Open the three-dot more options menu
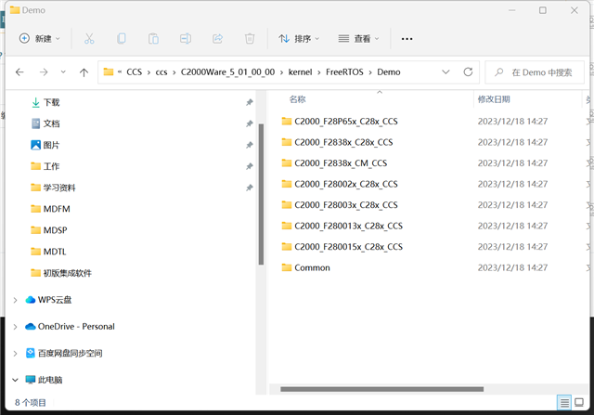594x415 pixels. coord(407,39)
